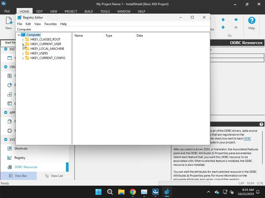The height and width of the screenshot is (198, 265).
Task: Switch to View Bar tab
Action: click(19, 176)
